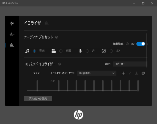Click the イコライザーのプリセット label

[x=63, y=73]
